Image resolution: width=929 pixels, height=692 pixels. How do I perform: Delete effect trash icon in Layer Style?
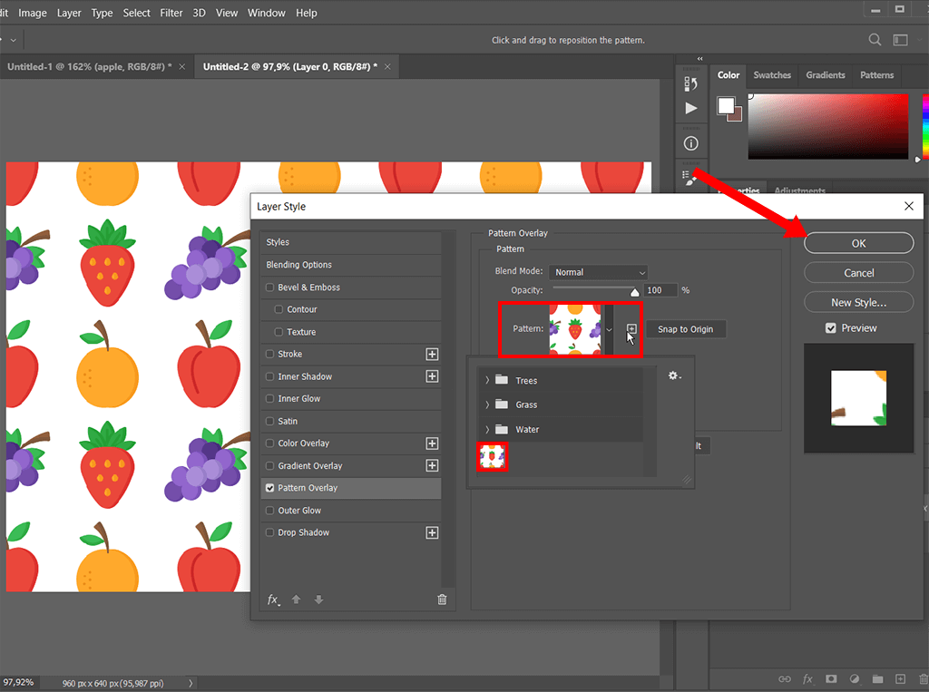click(442, 599)
